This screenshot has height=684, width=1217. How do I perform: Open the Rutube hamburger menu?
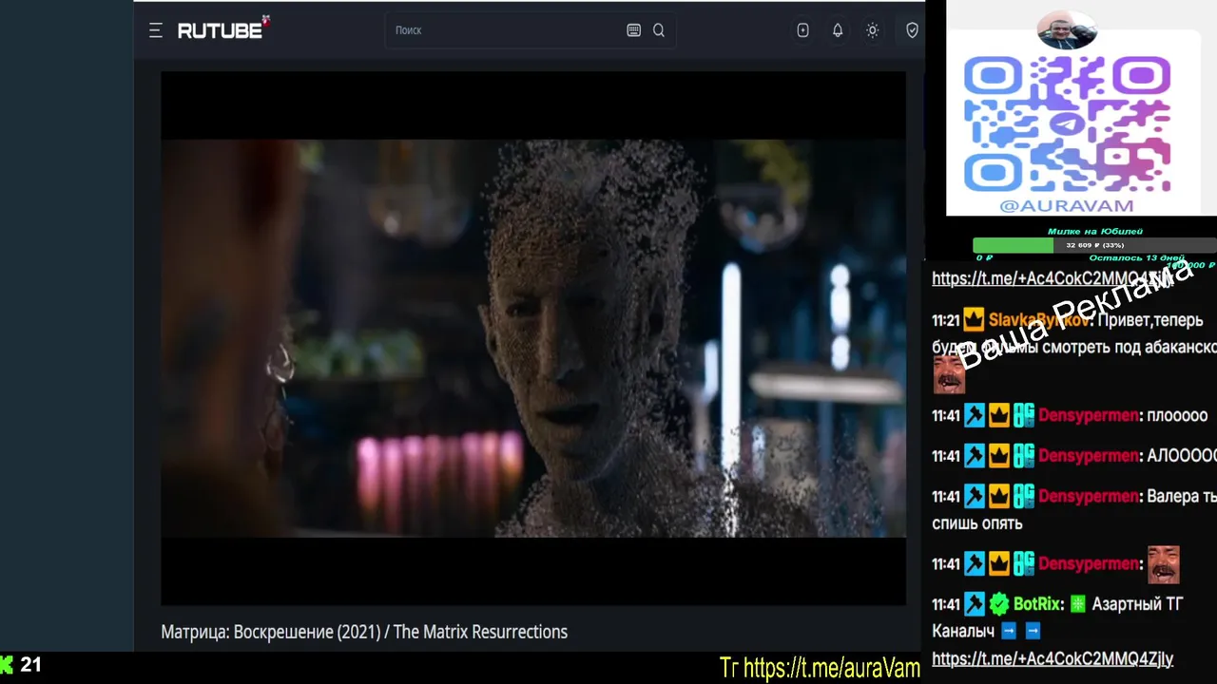click(x=156, y=30)
